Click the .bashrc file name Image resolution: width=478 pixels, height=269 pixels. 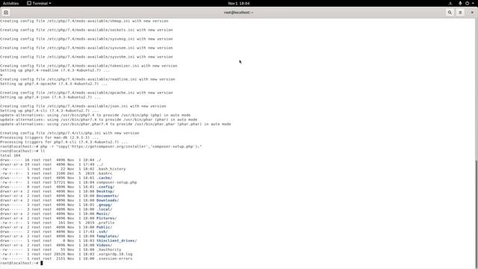(105, 173)
